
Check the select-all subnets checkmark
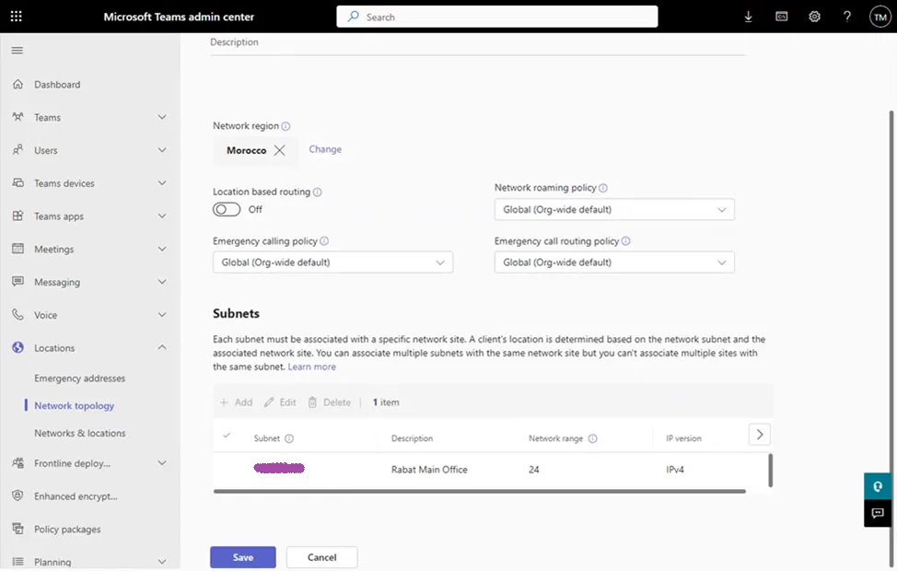click(x=227, y=437)
